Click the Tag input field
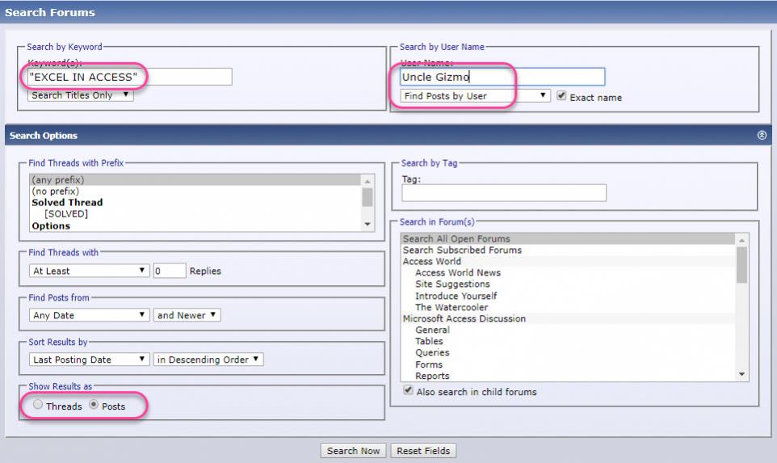Viewport: 777px width, 463px height. point(504,193)
